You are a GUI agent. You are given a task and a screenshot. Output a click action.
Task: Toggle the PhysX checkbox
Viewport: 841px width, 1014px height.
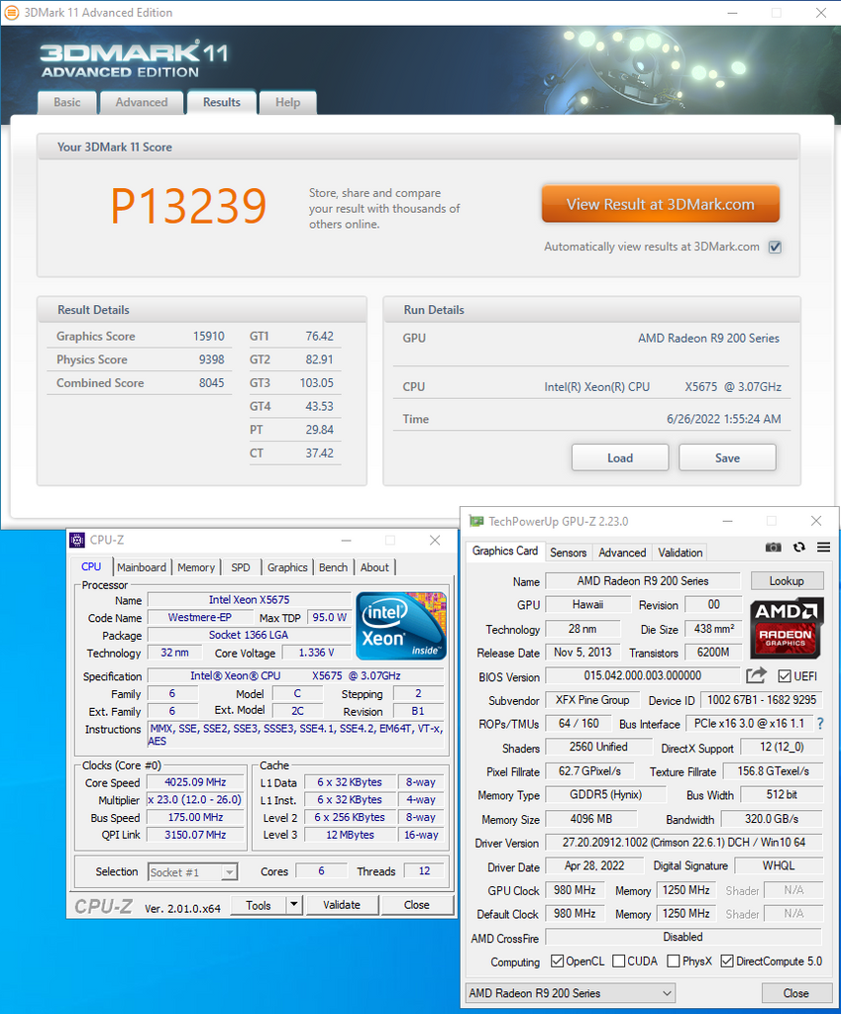(x=674, y=961)
